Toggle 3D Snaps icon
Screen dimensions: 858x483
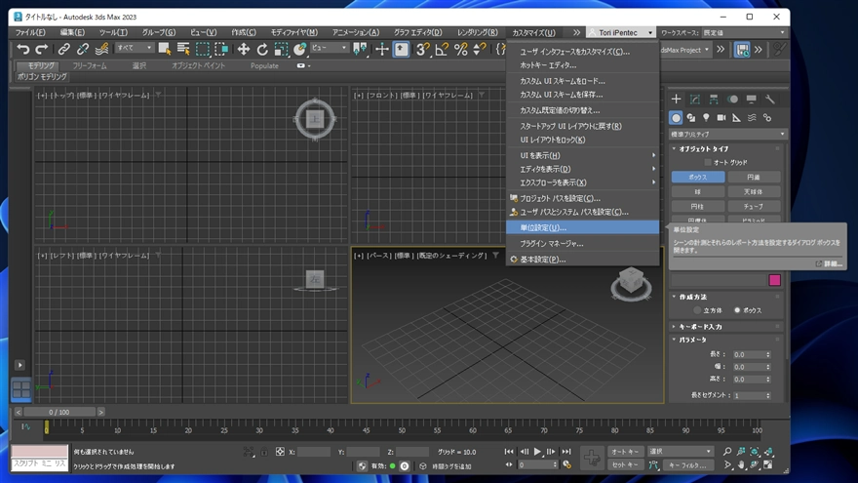coord(422,50)
